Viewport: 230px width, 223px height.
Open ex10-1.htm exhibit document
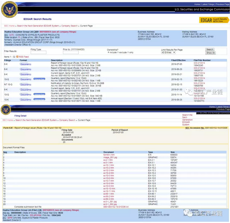[108, 165]
